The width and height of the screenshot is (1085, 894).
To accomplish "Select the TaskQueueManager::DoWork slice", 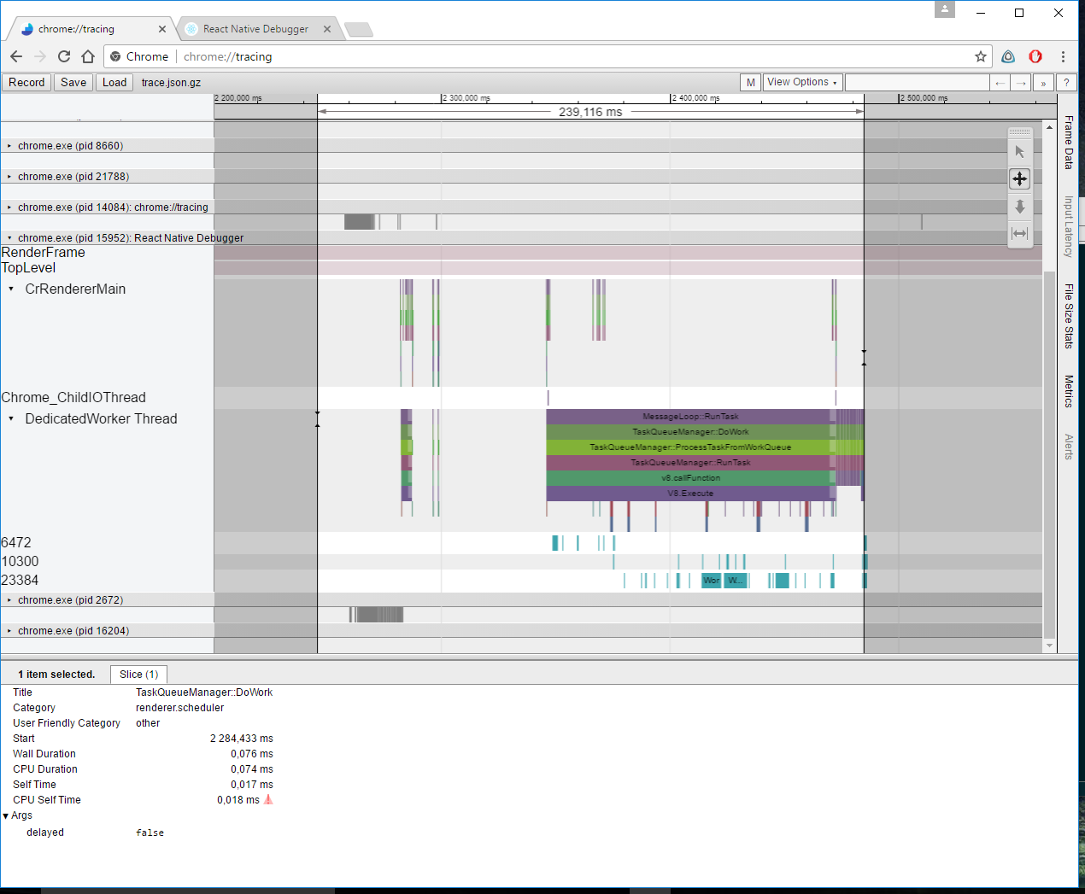I will [690, 432].
